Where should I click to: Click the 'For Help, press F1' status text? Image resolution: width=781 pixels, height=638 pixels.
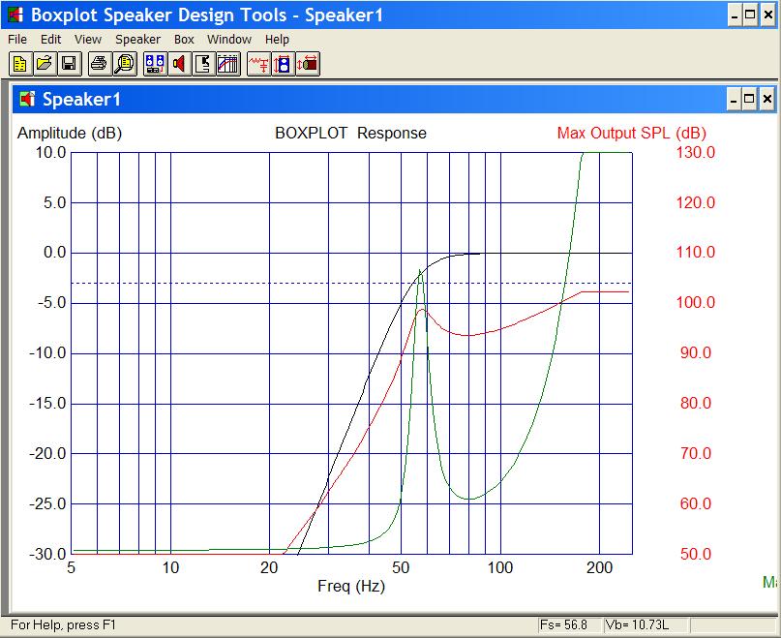pos(63,624)
